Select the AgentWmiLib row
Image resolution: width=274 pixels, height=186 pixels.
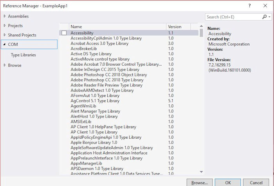coord(129,106)
